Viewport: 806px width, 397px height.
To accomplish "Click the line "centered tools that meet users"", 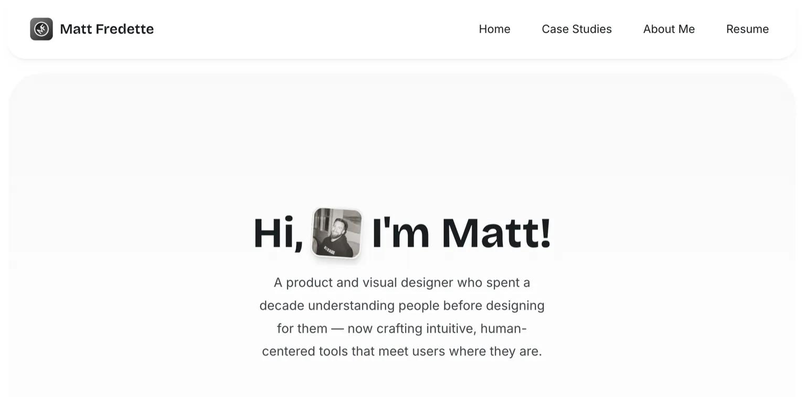I will 402,351.
